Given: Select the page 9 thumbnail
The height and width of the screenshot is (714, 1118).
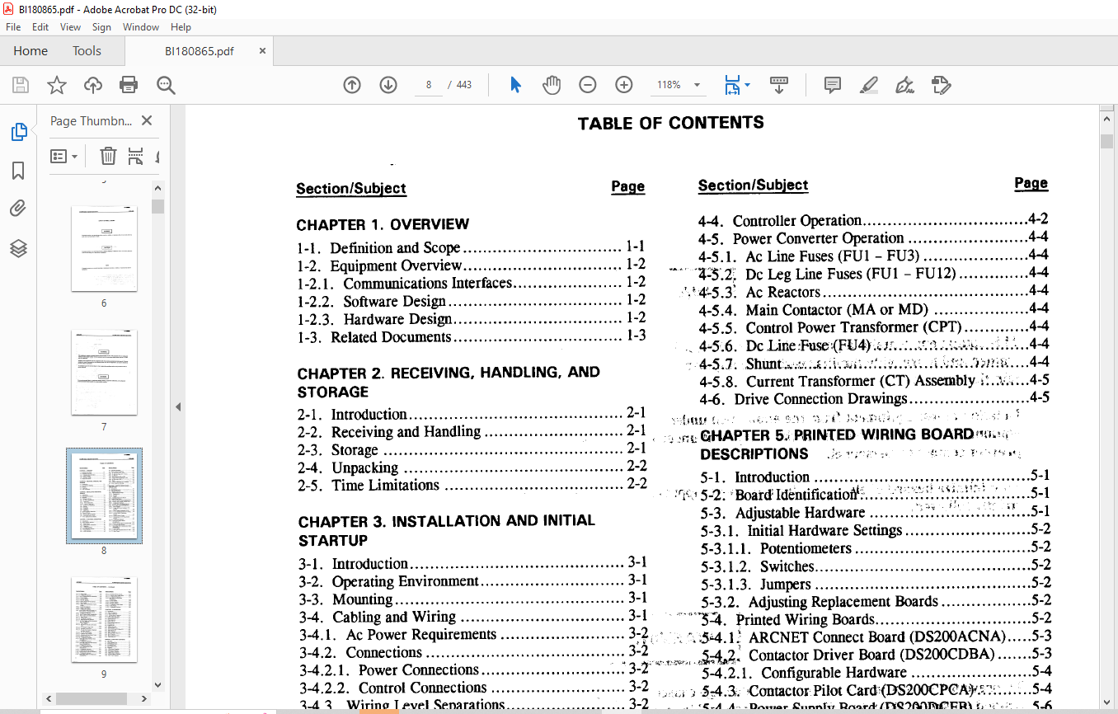Looking at the screenshot, I should point(104,620).
